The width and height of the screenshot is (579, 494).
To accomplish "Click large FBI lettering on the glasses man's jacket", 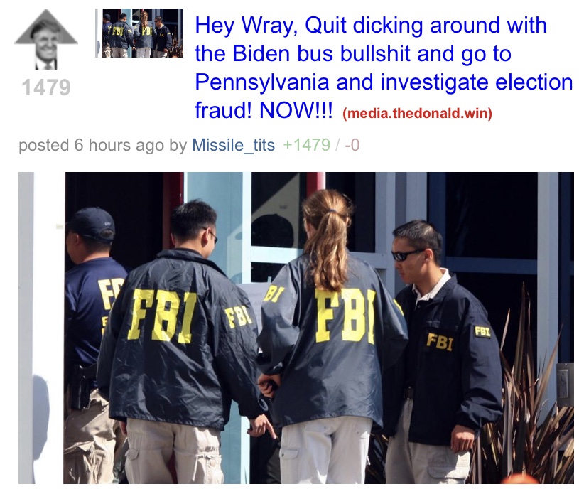I will click(x=161, y=316).
